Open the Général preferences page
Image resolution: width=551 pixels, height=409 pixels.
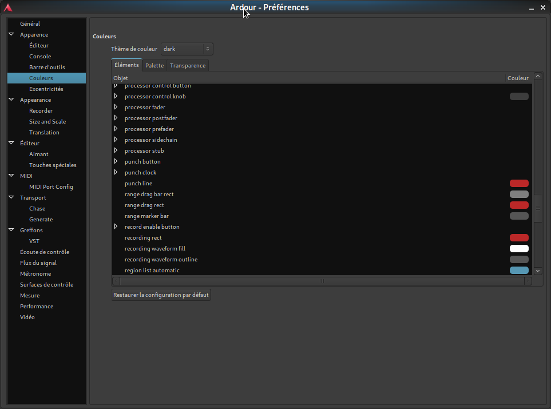point(30,23)
